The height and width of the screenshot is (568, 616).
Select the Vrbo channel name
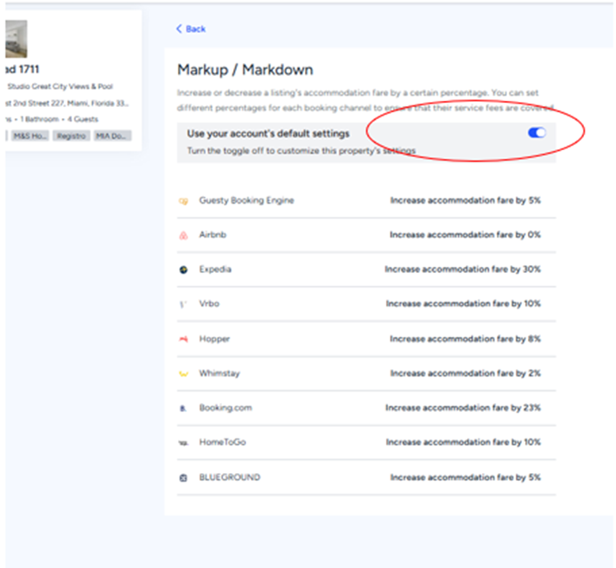[x=209, y=304]
